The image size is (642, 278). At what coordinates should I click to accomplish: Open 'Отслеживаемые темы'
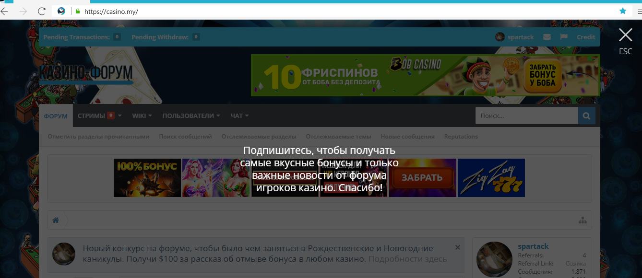pyautogui.click(x=338, y=137)
